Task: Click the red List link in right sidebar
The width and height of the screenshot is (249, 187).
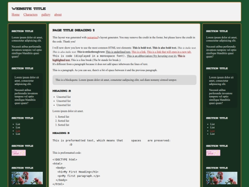Action: (213, 131)
